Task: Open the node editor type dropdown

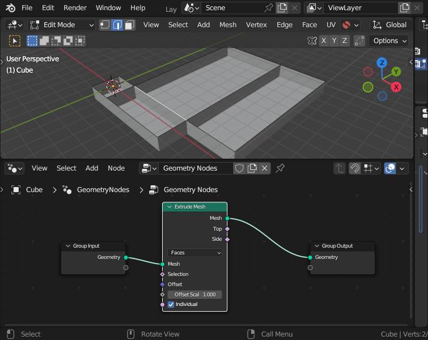Action: [15, 168]
